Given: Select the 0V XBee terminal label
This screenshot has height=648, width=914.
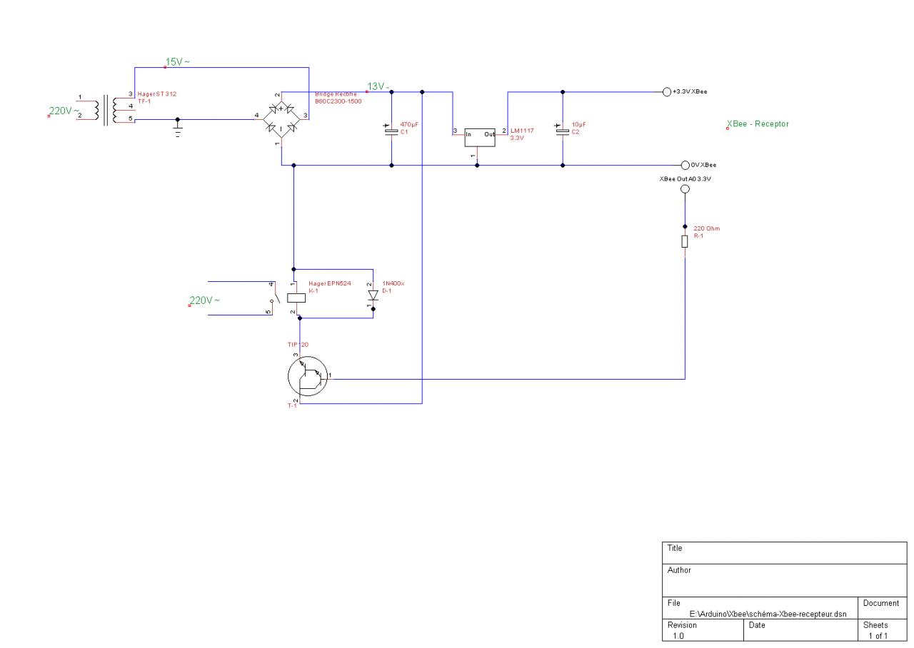Looking at the screenshot, I should [x=703, y=165].
